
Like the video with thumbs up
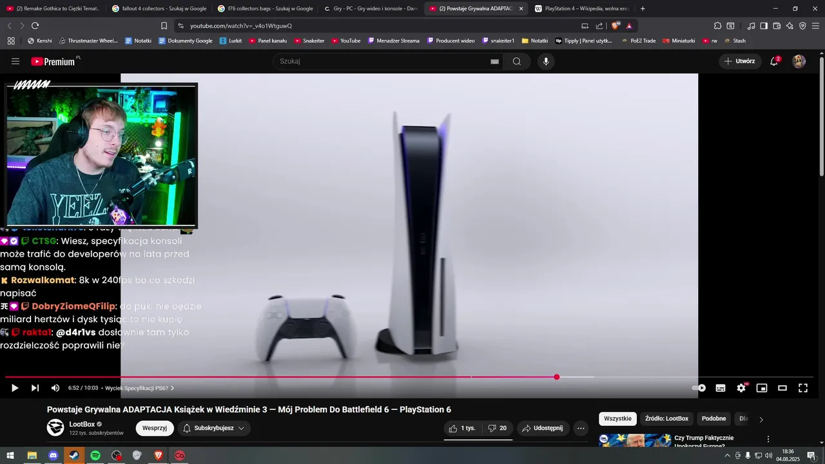click(x=462, y=428)
